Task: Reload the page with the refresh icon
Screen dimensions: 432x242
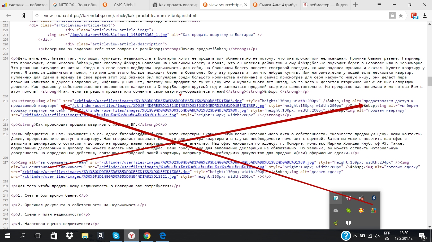Action: 37,15
